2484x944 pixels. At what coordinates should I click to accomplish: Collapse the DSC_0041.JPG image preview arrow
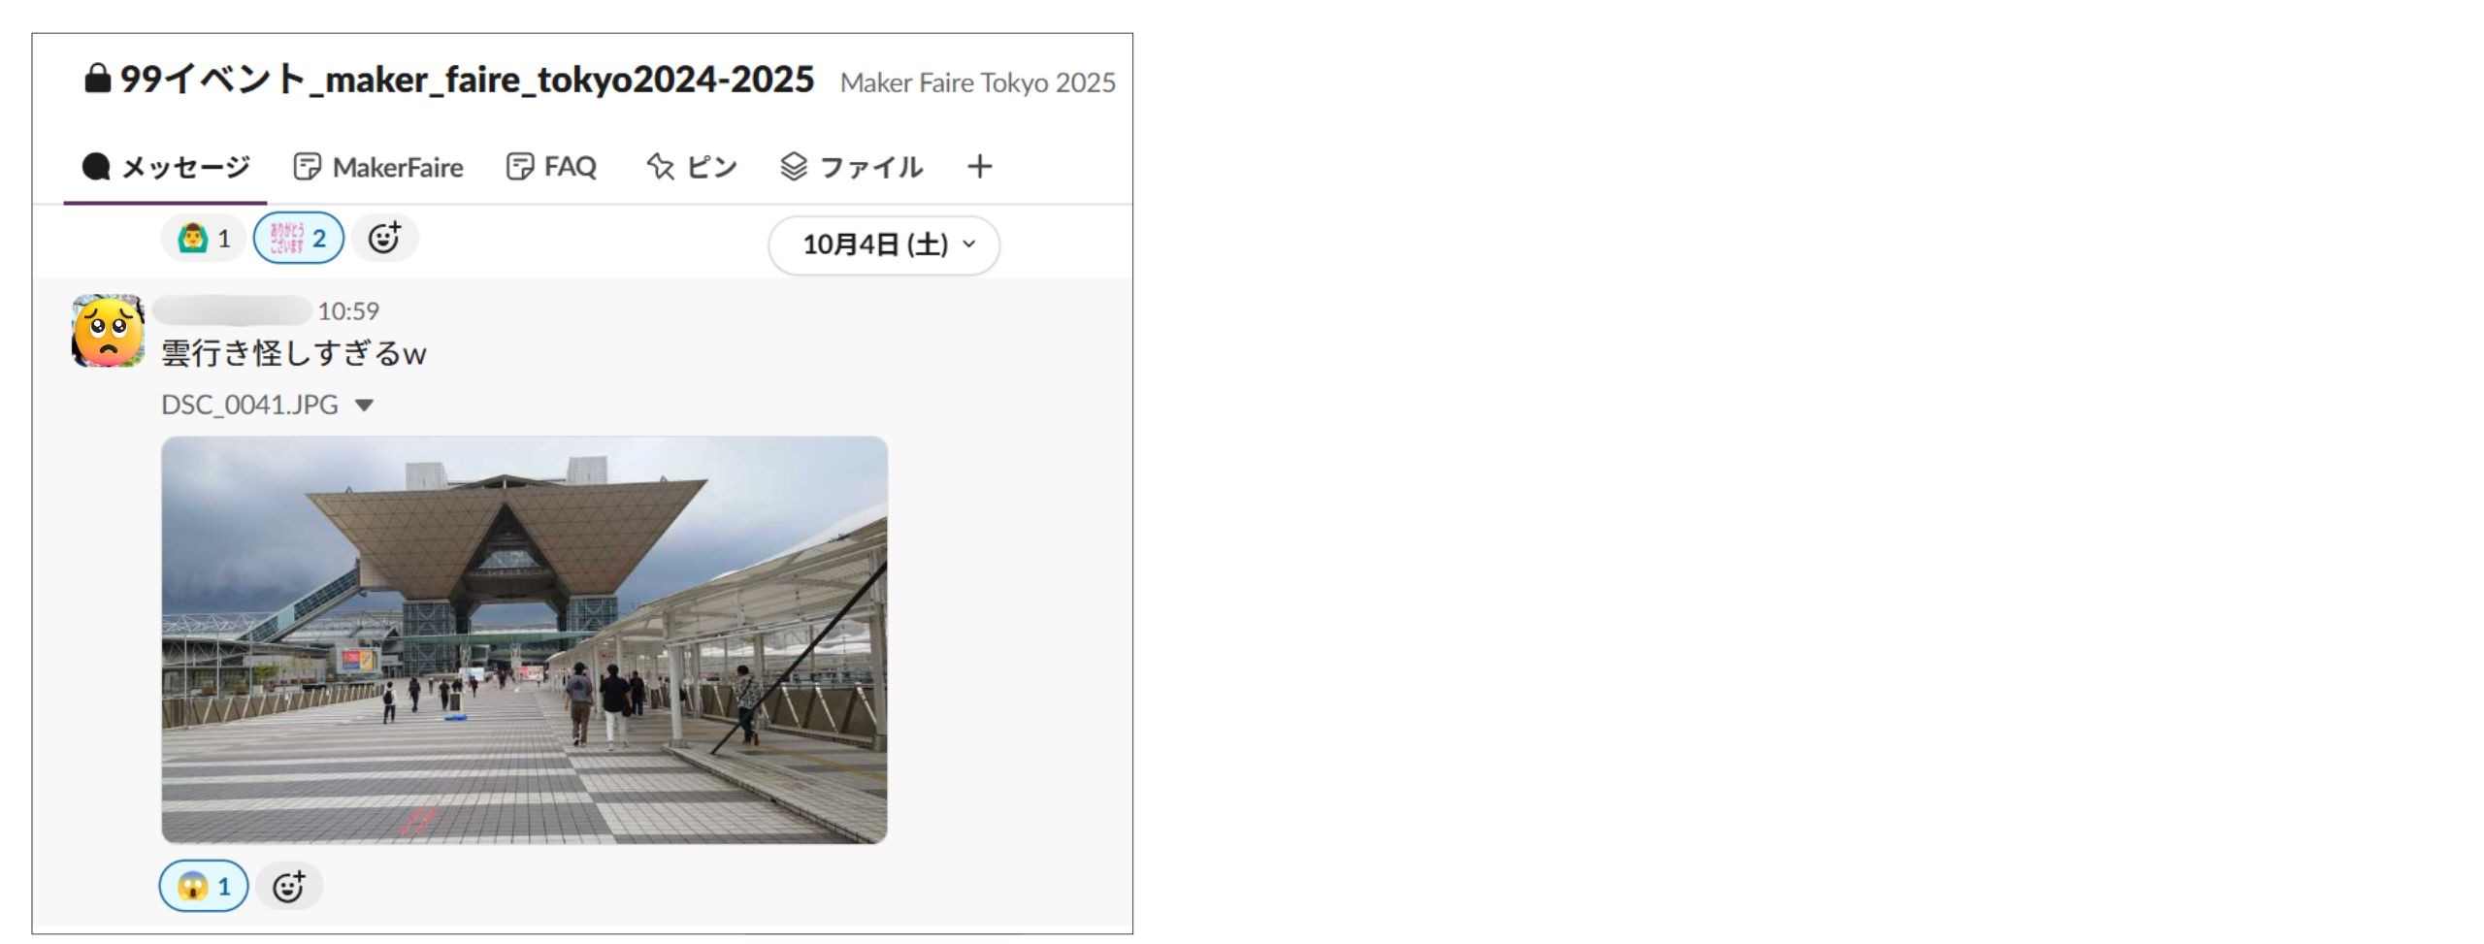tap(364, 406)
